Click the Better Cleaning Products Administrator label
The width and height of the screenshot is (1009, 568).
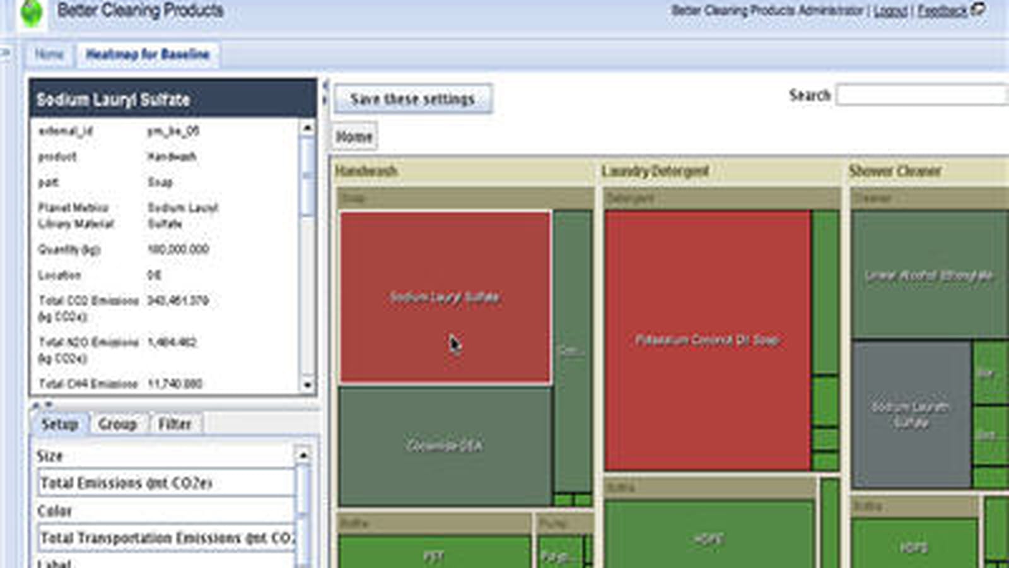click(x=767, y=11)
